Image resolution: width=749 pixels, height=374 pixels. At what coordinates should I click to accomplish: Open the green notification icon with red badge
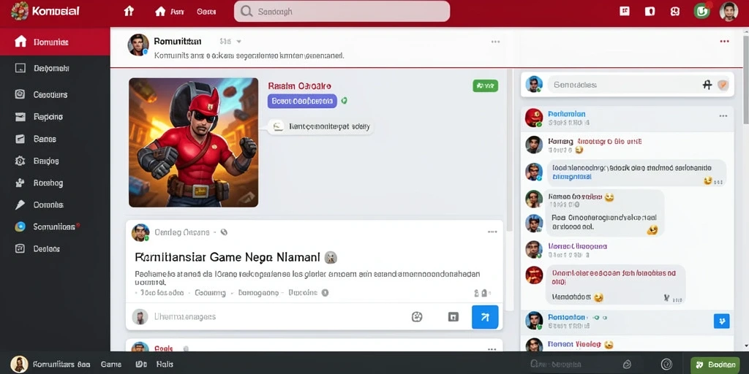point(701,11)
